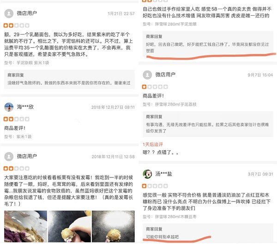Click the merchant reply 可能你特别卓越吧
The height and width of the screenshot is (244, 277).
tap(163, 237)
